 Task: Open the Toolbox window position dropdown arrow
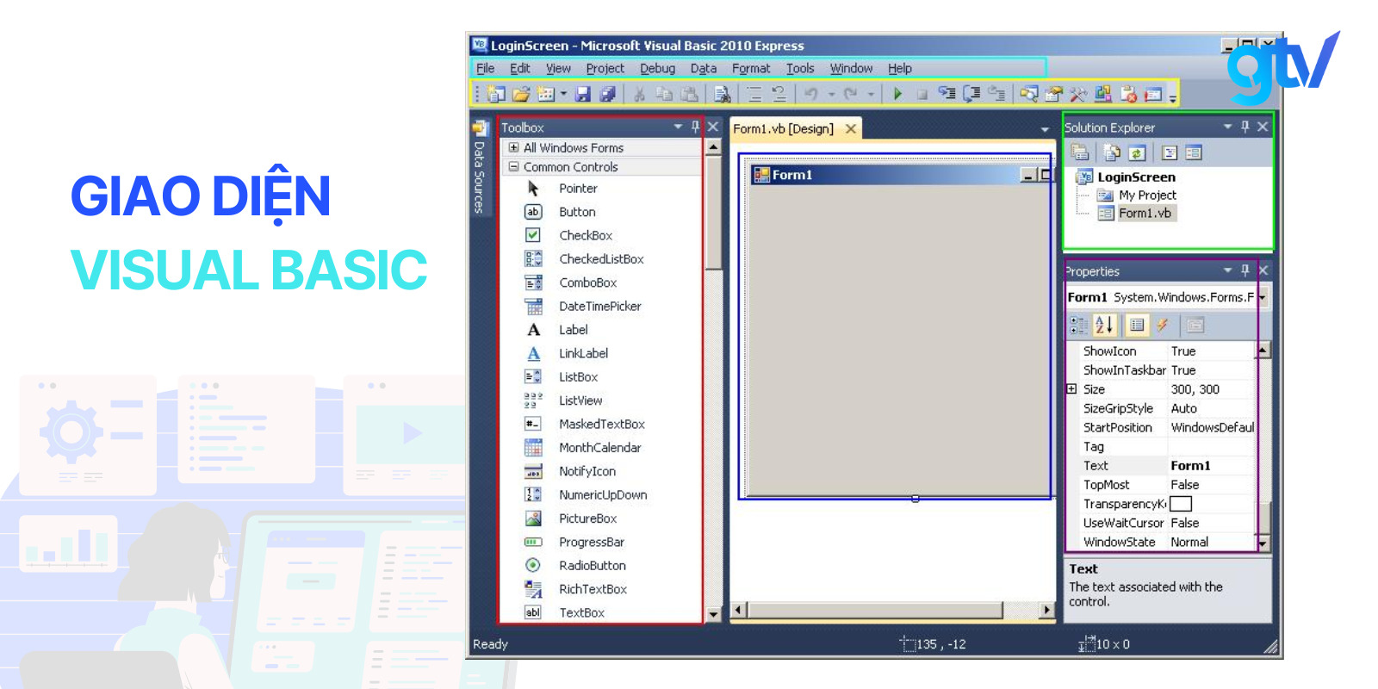pyautogui.click(x=678, y=127)
